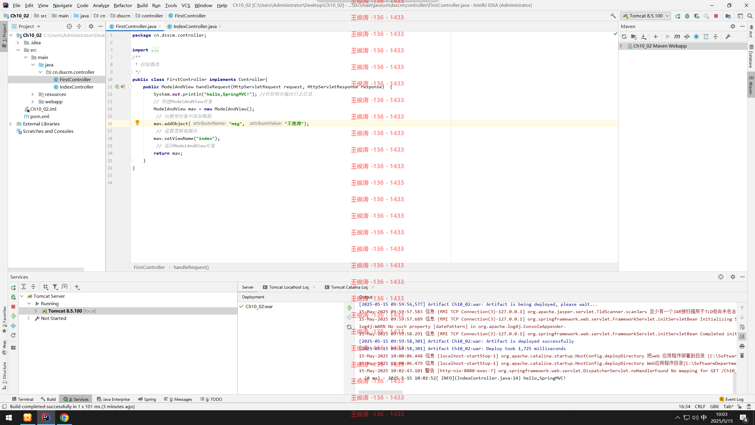The width and height of the screenshot is (755, 425).
Task: Open Tomcat Localhost Log tab
Action: coord(289,287)
